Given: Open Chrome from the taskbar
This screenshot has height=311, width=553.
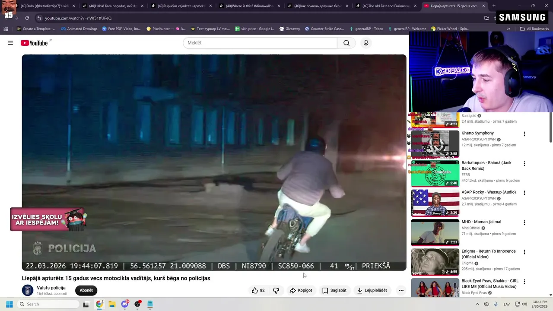Looking at the screenshot, I should pos(99,304).
